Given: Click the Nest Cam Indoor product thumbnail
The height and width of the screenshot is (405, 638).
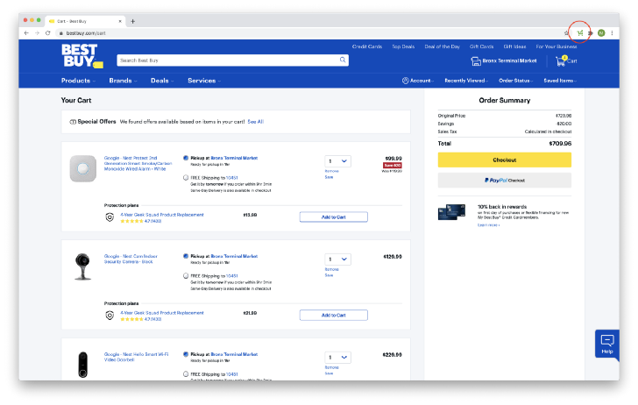Looking at the screenshot, I should [82, 266].
